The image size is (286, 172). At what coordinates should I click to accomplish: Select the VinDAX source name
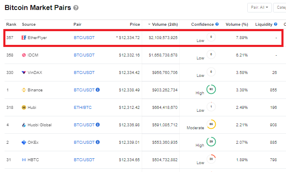coord(35,73)
